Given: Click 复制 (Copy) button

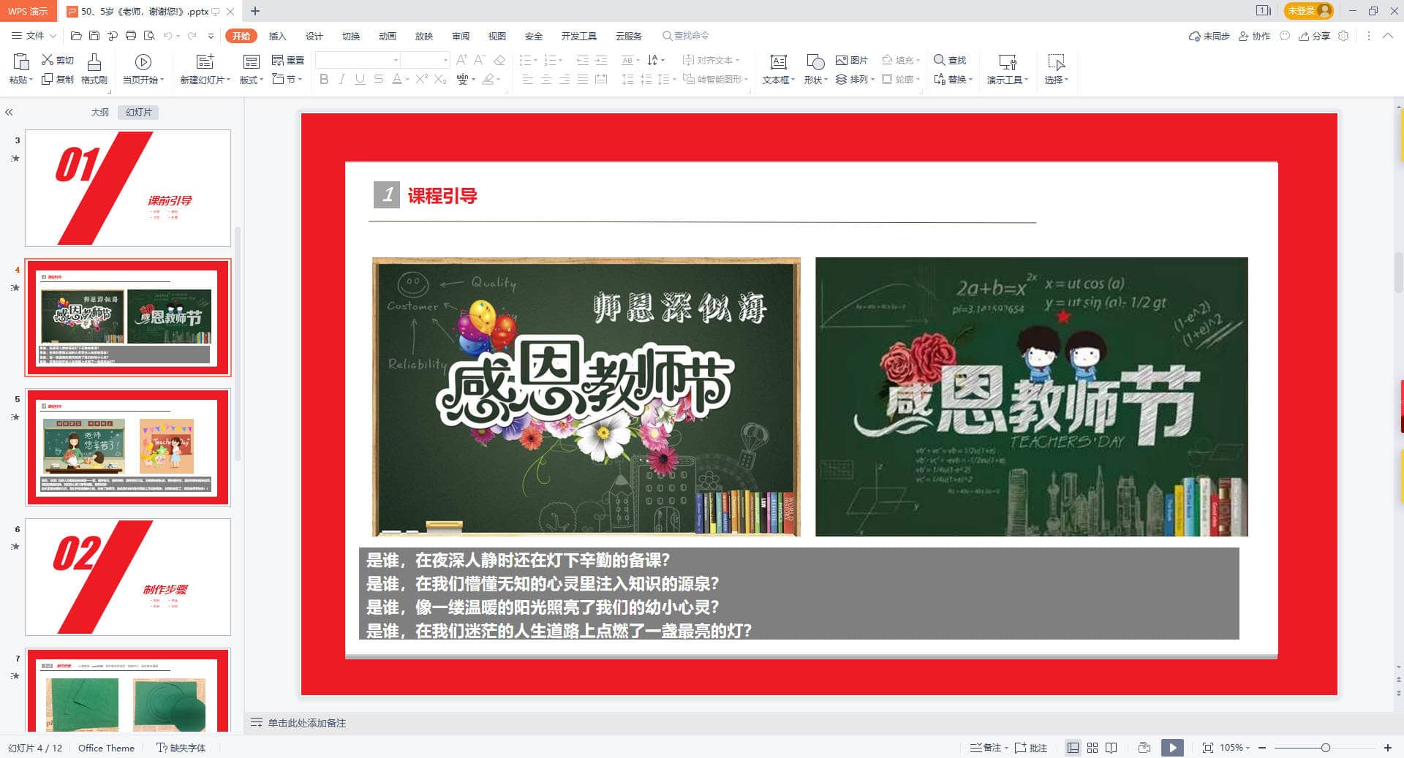Looking at the screenshot, I should 58,79.
